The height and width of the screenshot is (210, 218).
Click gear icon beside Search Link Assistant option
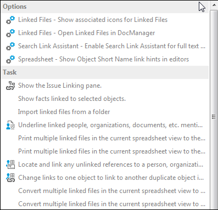pos(10,46)
